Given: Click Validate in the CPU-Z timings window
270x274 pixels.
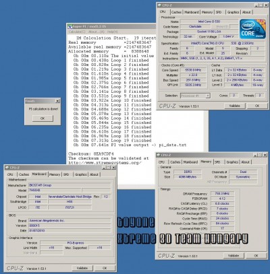Looking at the screenshot, I should tap(234, 256).
